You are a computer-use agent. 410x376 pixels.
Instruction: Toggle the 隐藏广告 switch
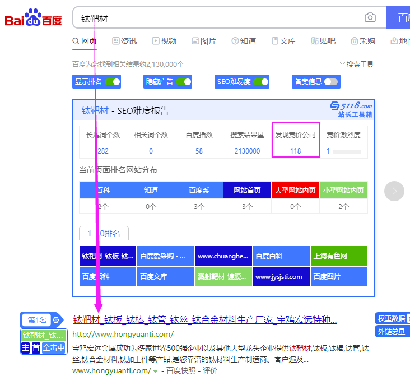tap(183, 82)
